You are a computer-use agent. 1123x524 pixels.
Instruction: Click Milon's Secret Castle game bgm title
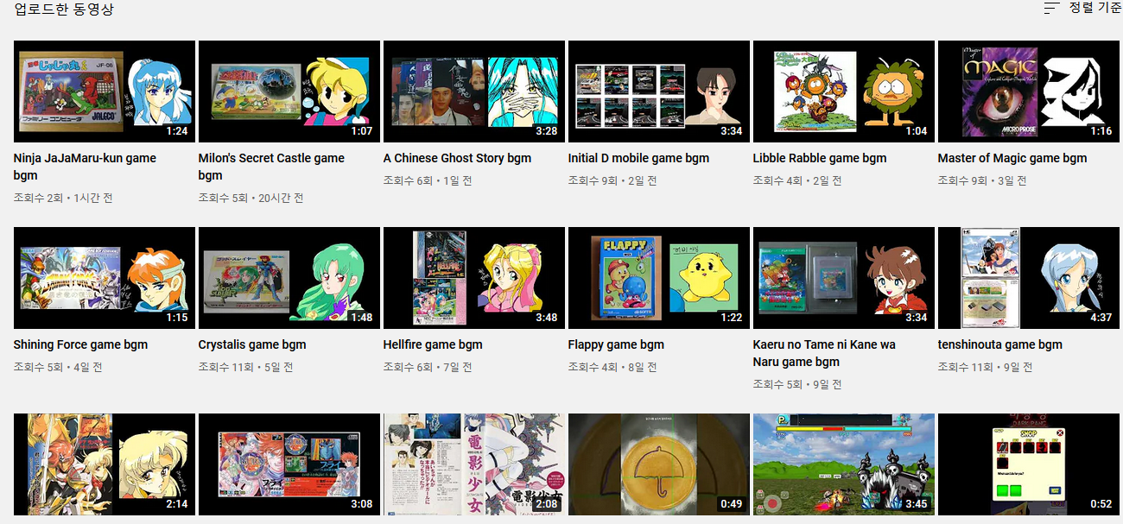click(271, 167)
